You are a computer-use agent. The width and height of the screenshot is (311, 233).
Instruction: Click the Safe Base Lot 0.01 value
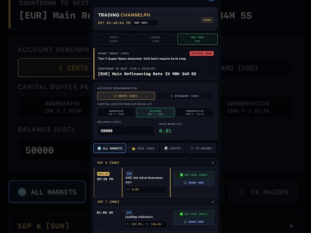(165, 131)
